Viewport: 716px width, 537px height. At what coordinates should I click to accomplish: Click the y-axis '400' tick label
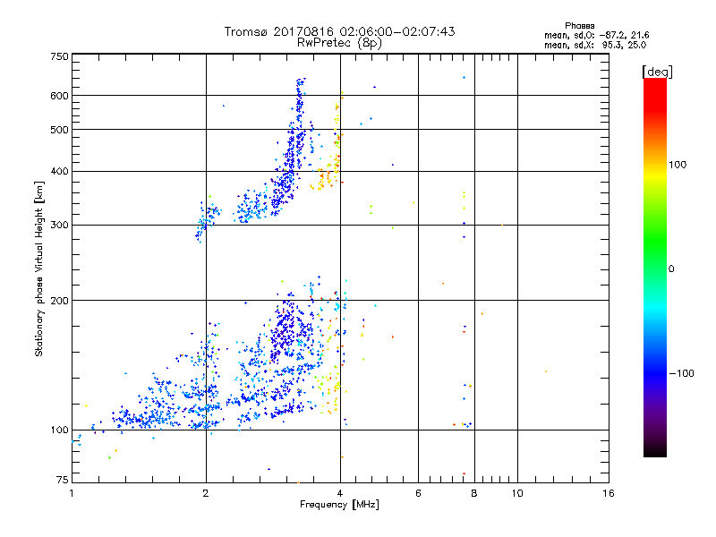(59, 172)
